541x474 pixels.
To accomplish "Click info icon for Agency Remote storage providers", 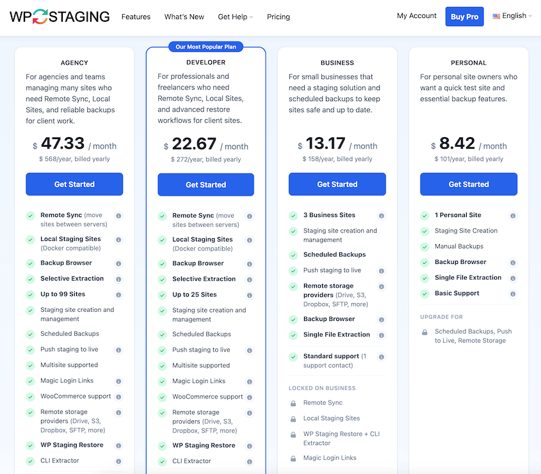I will pyautogui.click(x=118, y=413).
